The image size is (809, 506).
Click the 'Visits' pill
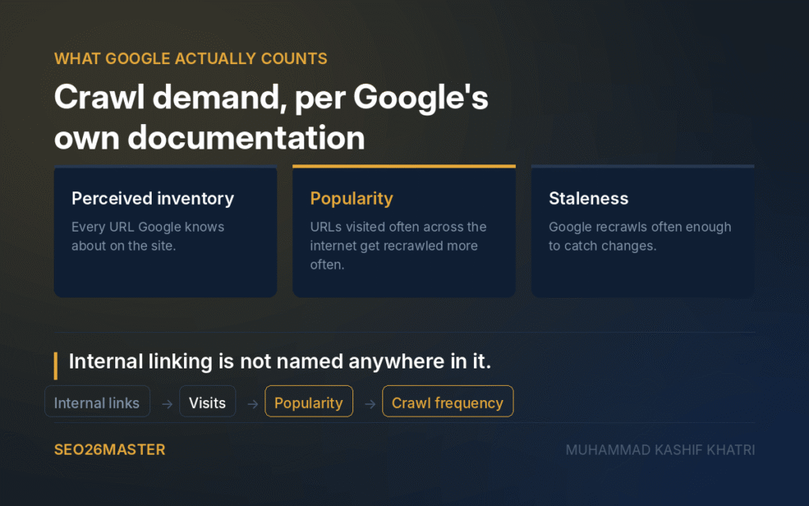pos(208,401)
